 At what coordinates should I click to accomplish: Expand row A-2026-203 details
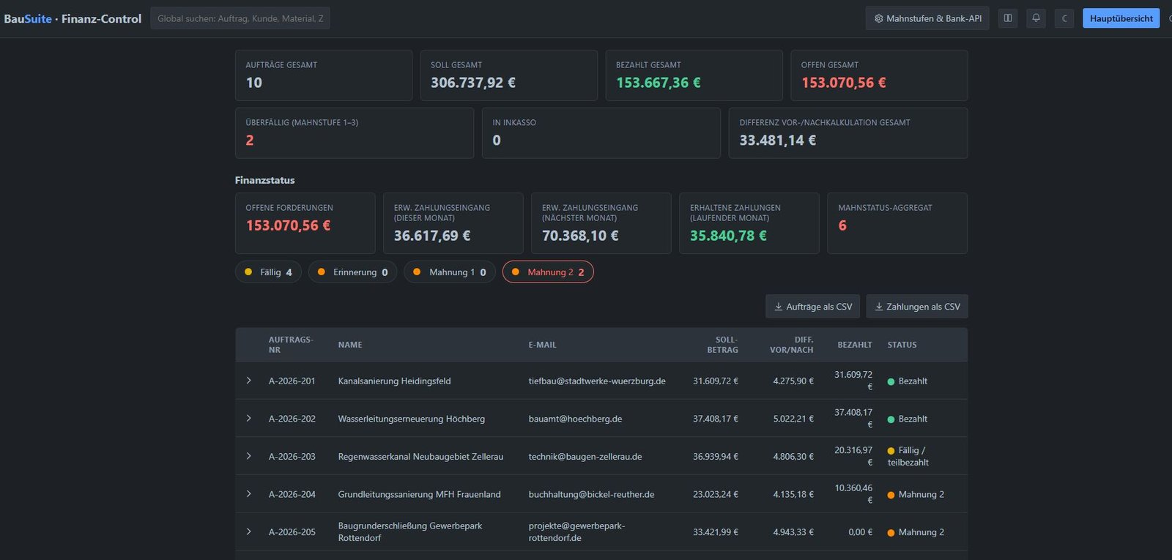[x=249, y=456]
